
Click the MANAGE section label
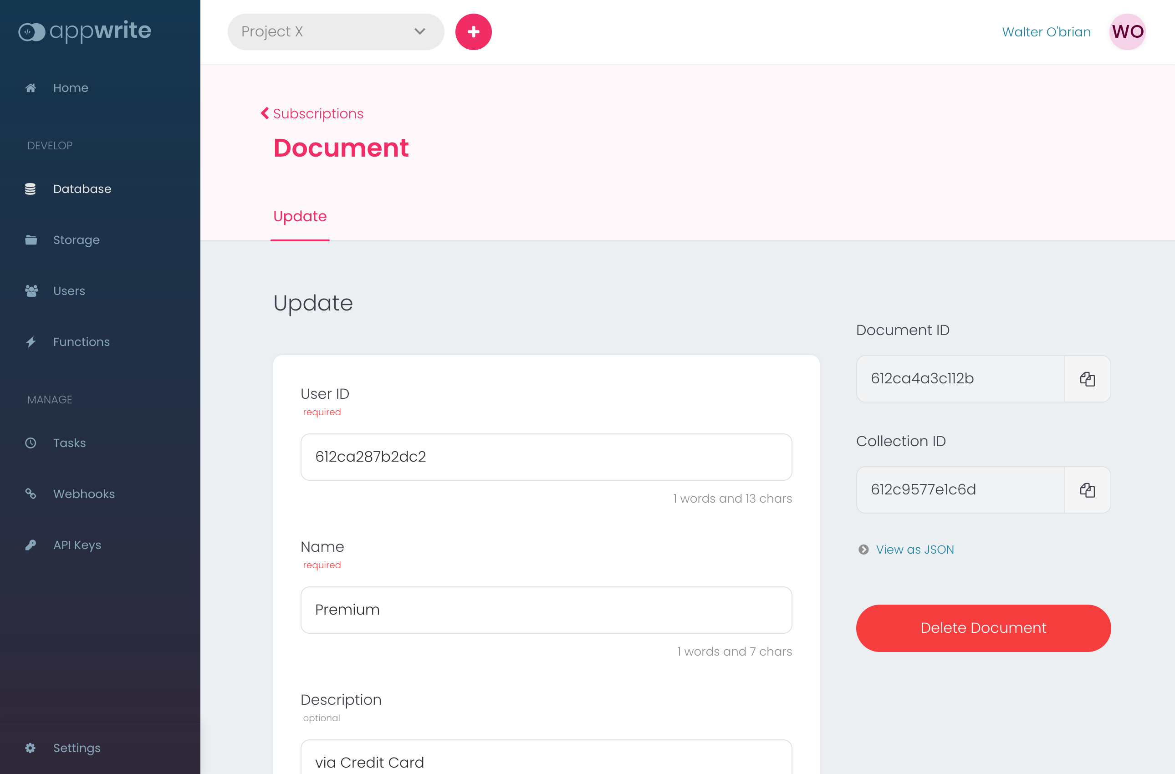50,400
